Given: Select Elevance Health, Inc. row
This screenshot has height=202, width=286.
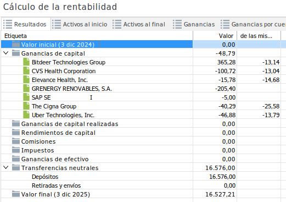Looking at the screenshot, I should (x=143, y=80).
